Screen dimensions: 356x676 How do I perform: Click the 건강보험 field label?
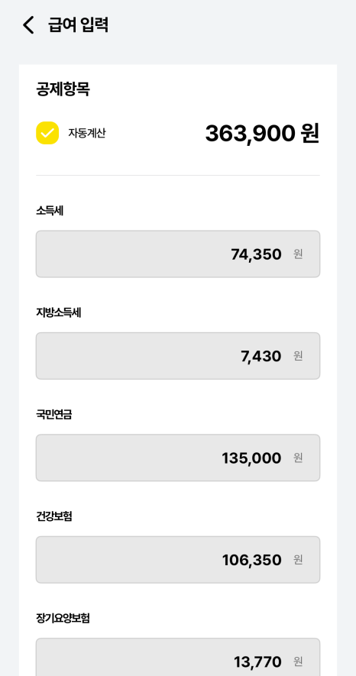point(54,516)
